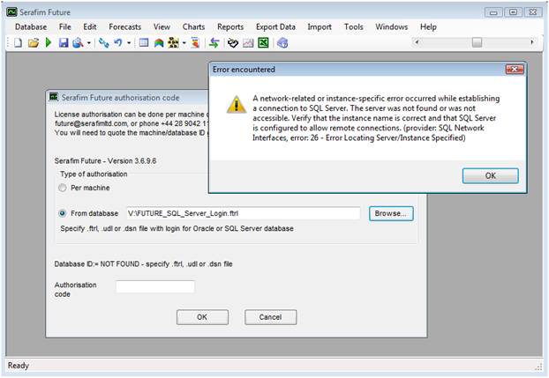Expand the print preview dropdown arrow

pos(88,43)
